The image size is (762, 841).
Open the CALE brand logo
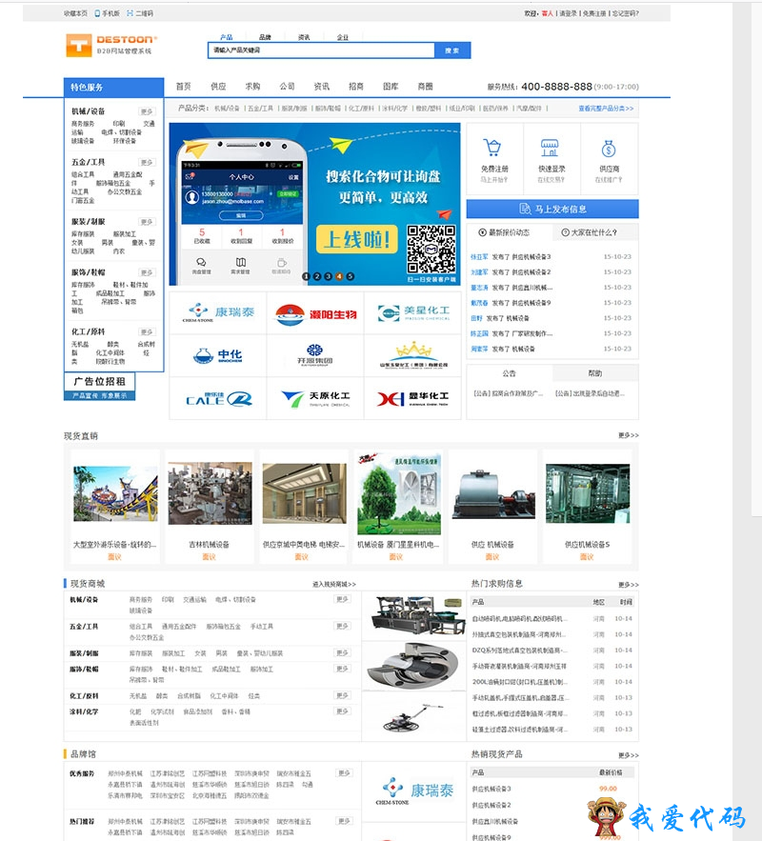218,398
